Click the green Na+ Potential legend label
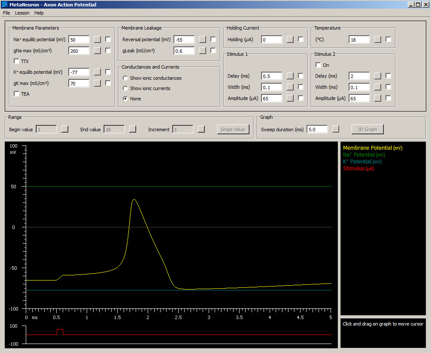 pos(364,155)
